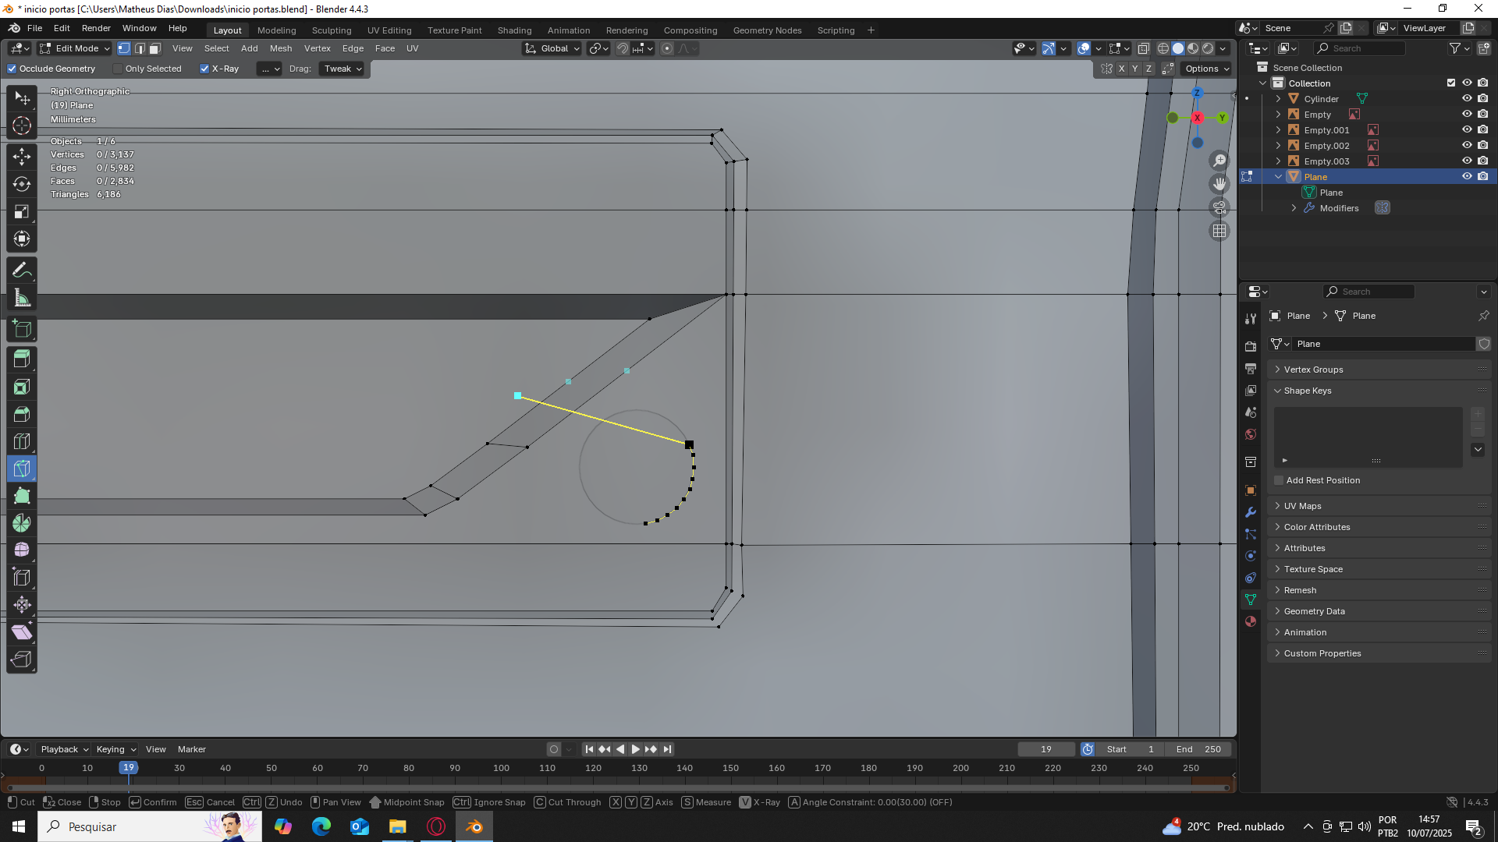Hide the Cylinder object in outliner
The image size is (1498, 842).
[1467, 99]
